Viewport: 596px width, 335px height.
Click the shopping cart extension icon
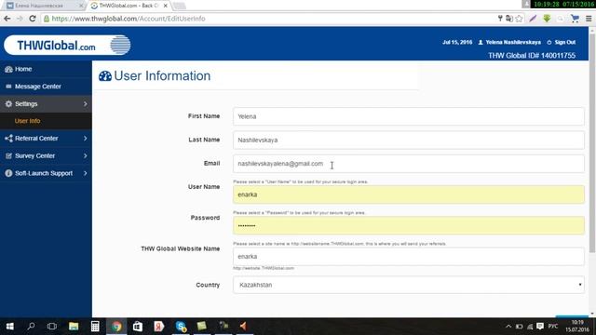575,19
